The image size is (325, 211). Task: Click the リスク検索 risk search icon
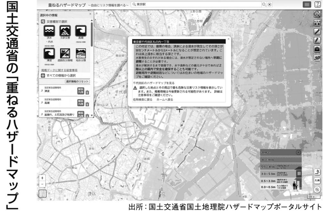316,22
